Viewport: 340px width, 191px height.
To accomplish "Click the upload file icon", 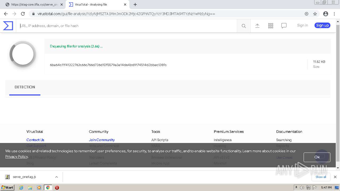I will pyautogui.click(x=257, y=26).
